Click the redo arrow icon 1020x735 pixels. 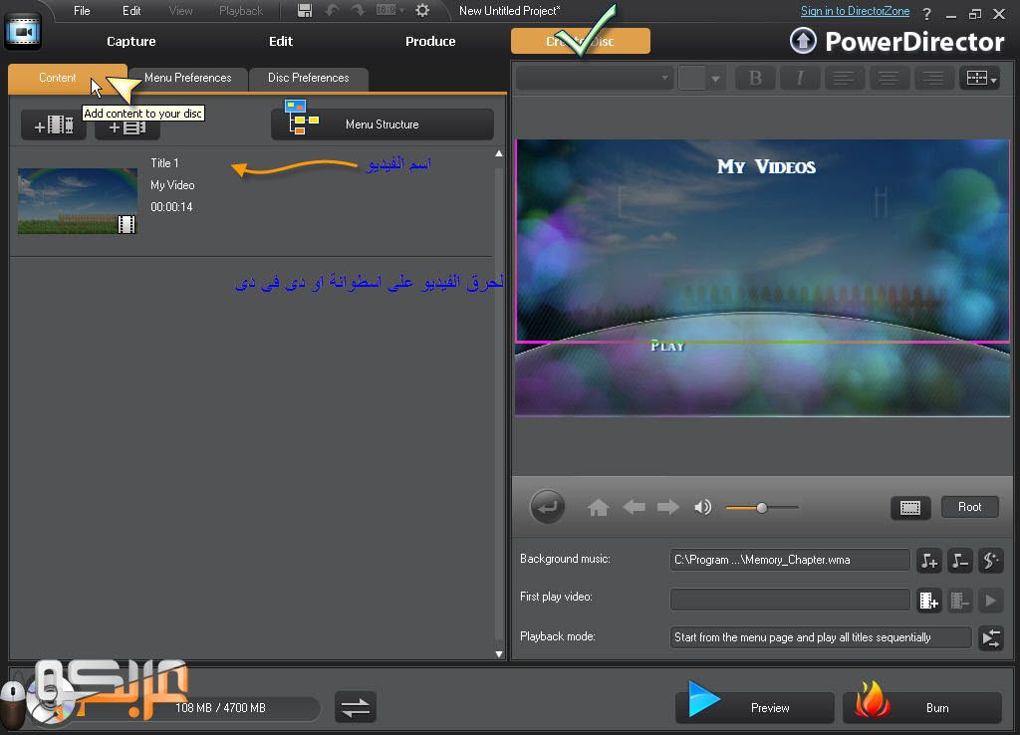[x=358, y=10]
